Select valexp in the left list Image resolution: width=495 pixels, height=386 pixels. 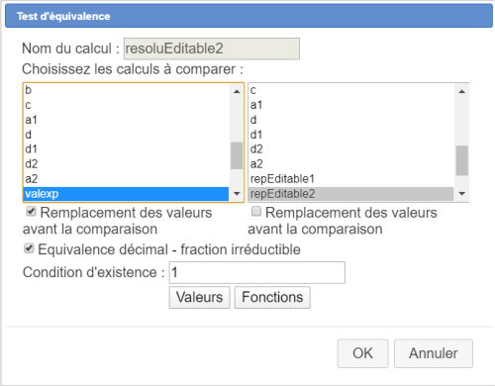tap(126, 194)
